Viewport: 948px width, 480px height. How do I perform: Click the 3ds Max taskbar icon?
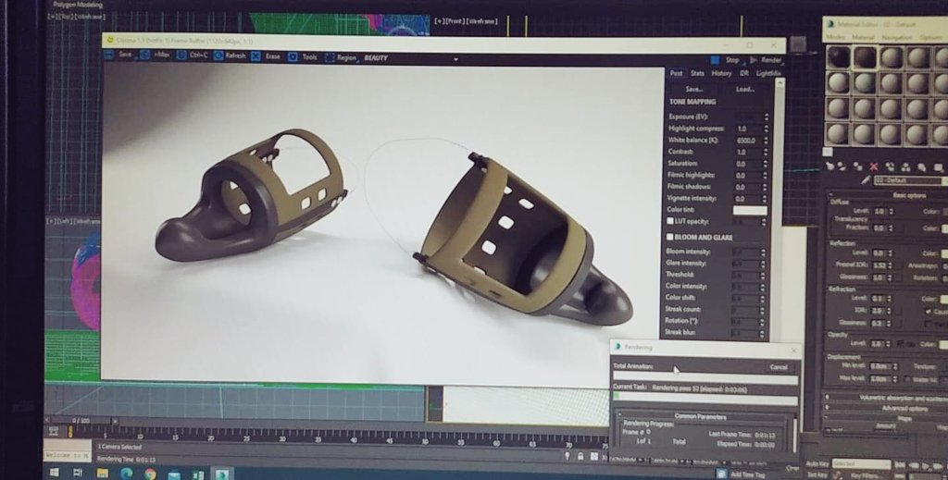[x=222, y=474]
